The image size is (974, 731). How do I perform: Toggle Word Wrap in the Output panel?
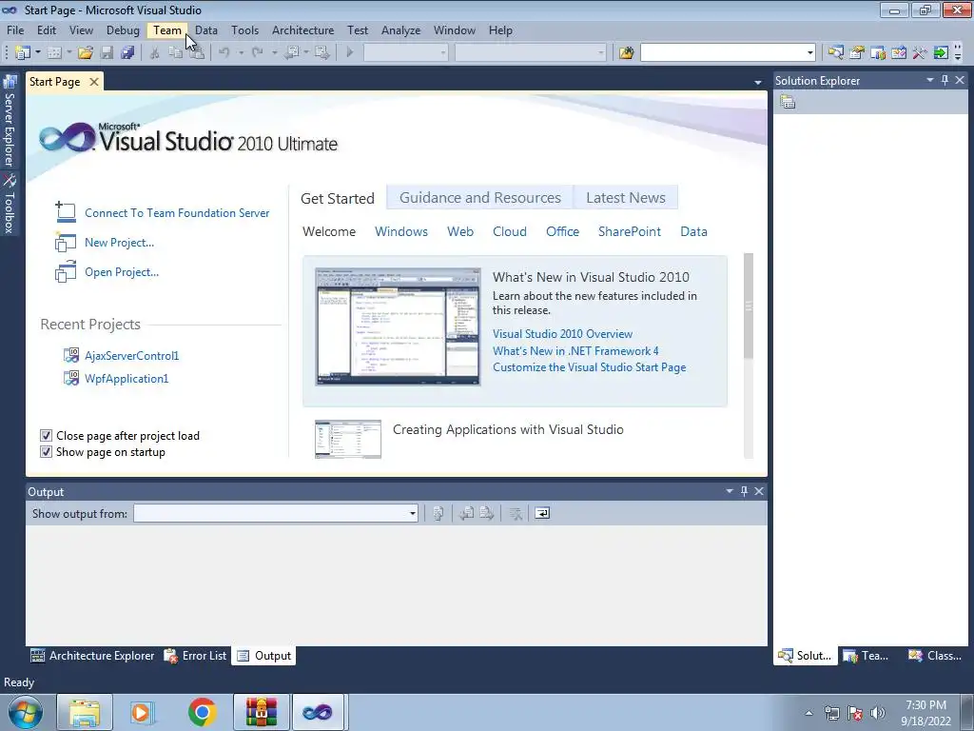point(542,513)
